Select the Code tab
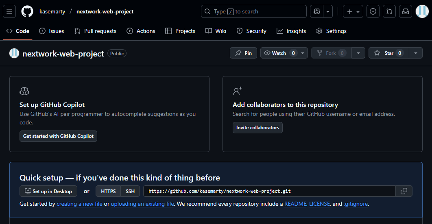The width and height of the screenshot is (432, 224). (17, 31)
